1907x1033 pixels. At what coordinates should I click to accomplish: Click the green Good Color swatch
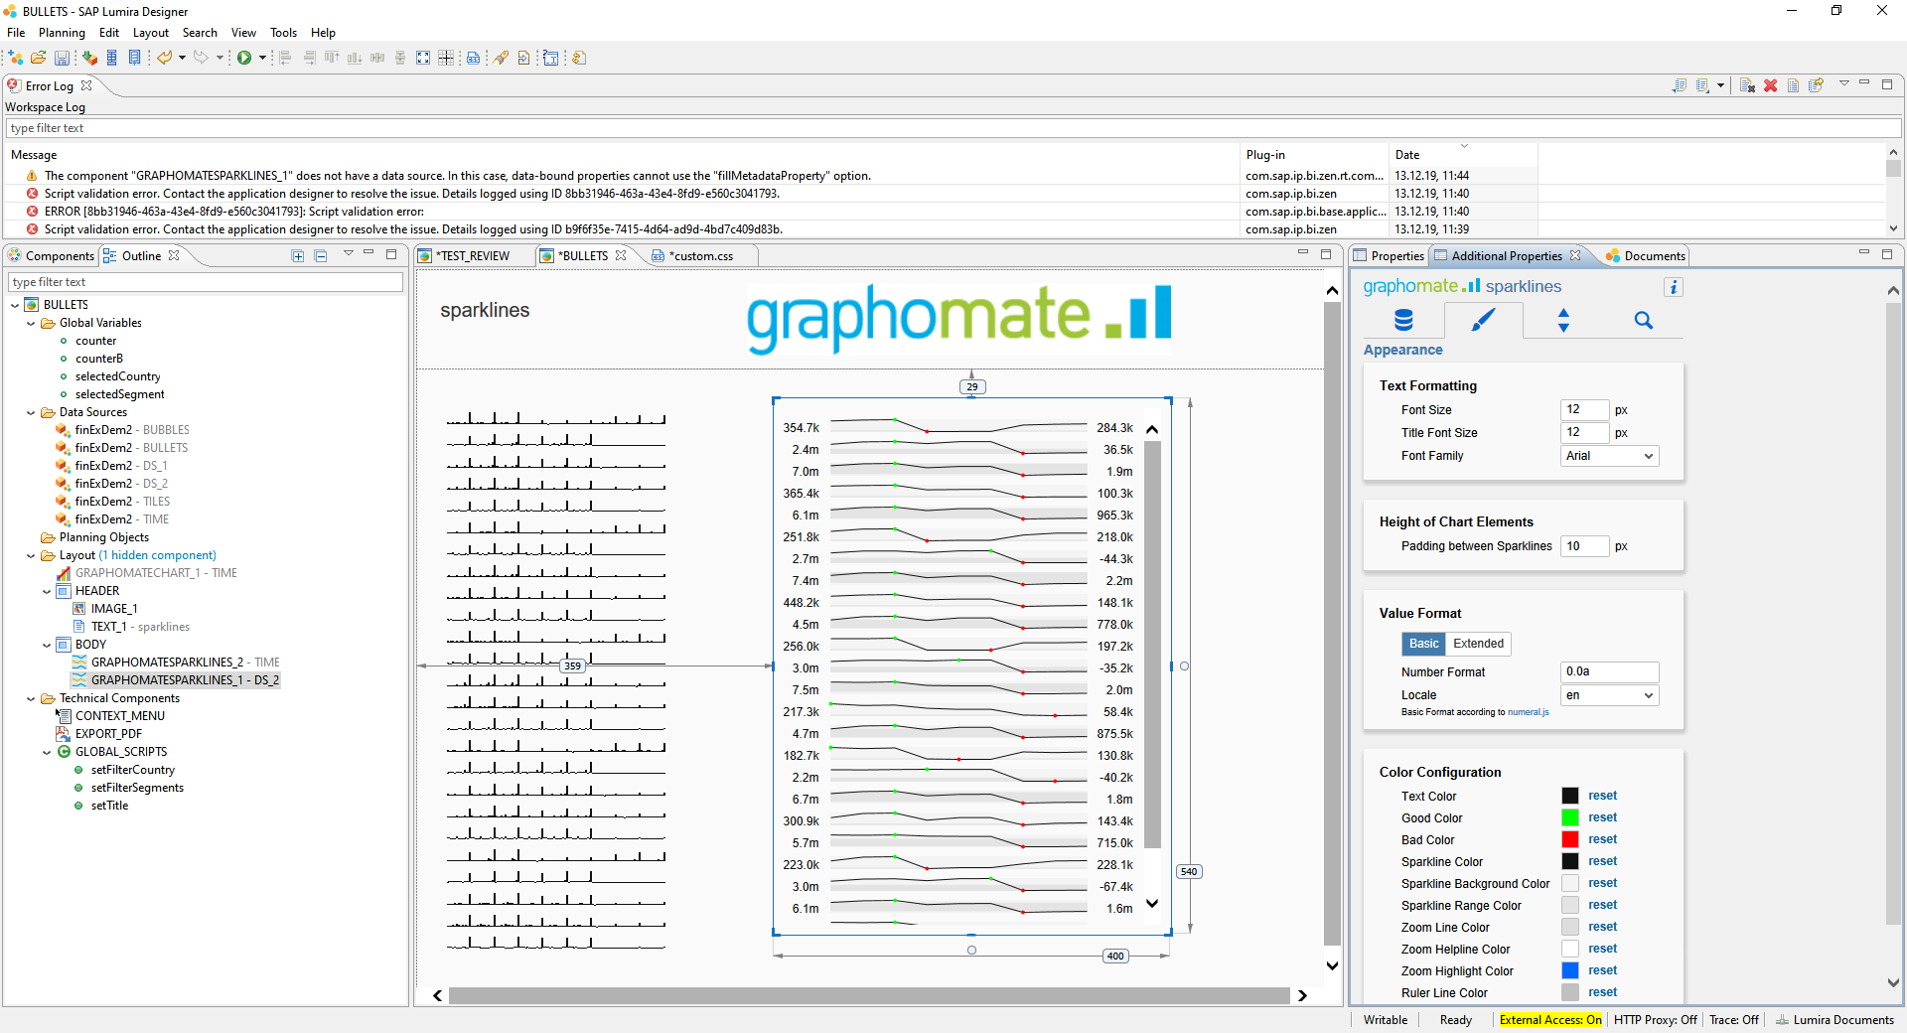1570,817
